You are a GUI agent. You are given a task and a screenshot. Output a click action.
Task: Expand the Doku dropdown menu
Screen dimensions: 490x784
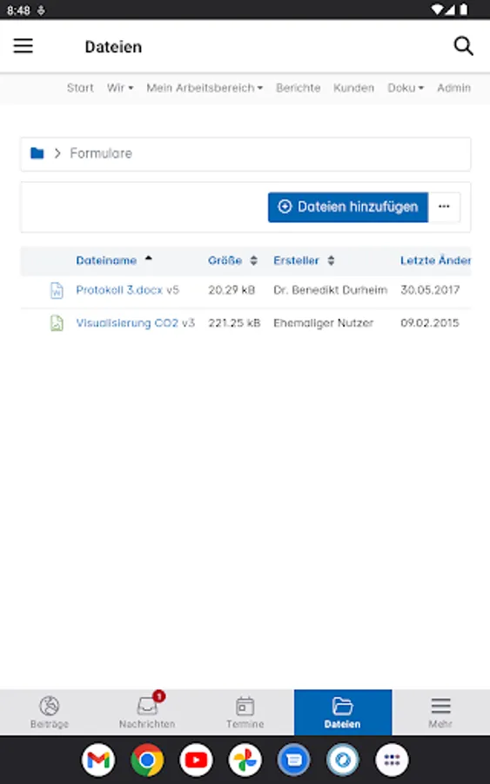(x=406, y=88)
